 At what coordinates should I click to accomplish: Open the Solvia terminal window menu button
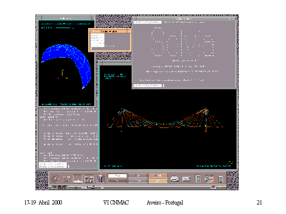click(x=134, y=19)
